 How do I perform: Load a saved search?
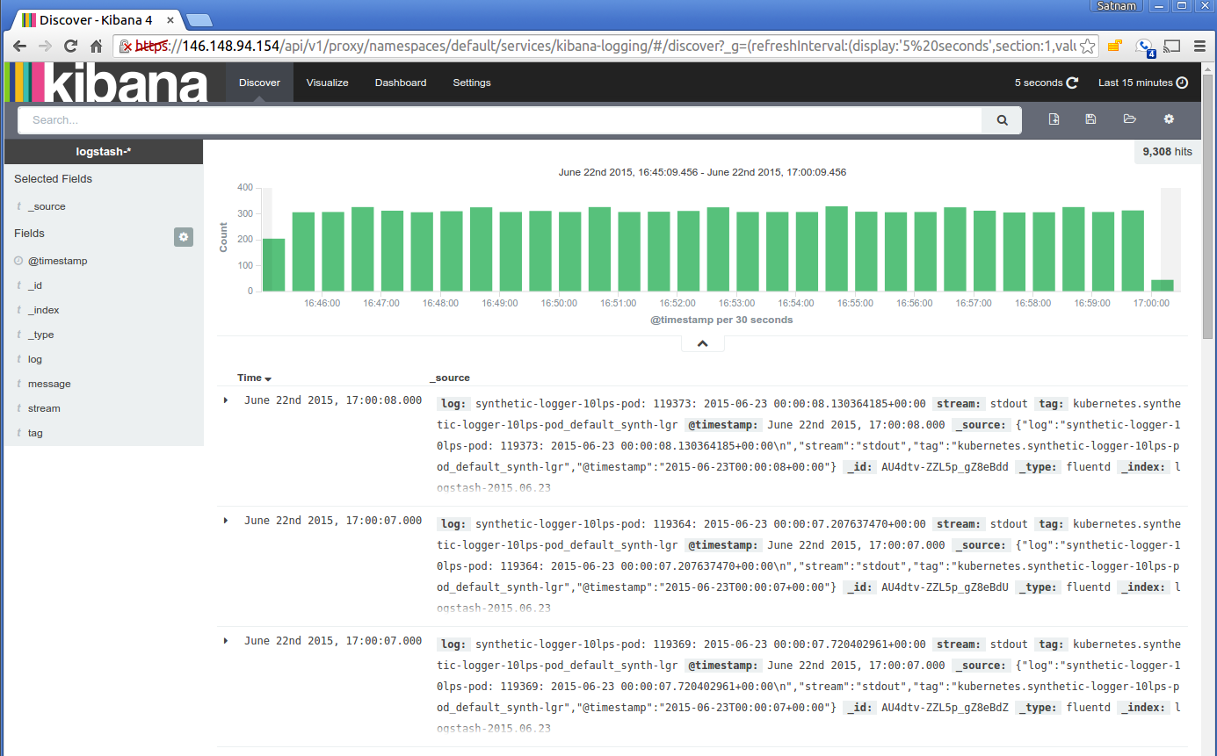point(1129,119)
